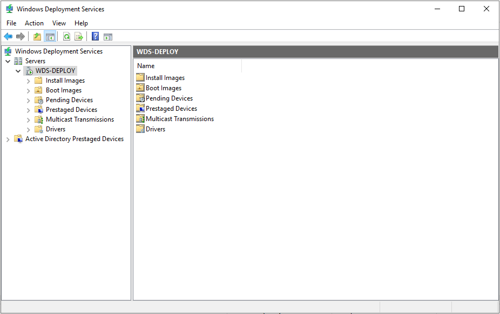Expand the Pending Devices tree node

[29, 101]
